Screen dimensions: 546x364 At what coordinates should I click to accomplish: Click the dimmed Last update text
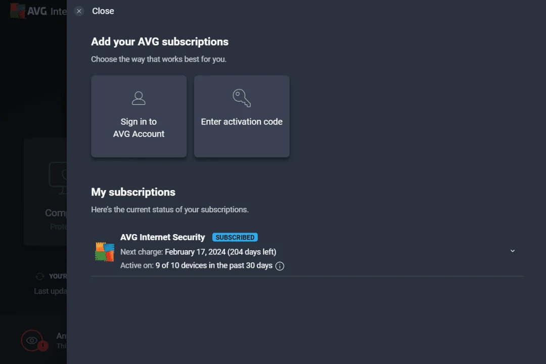click(x=50, y=291)
